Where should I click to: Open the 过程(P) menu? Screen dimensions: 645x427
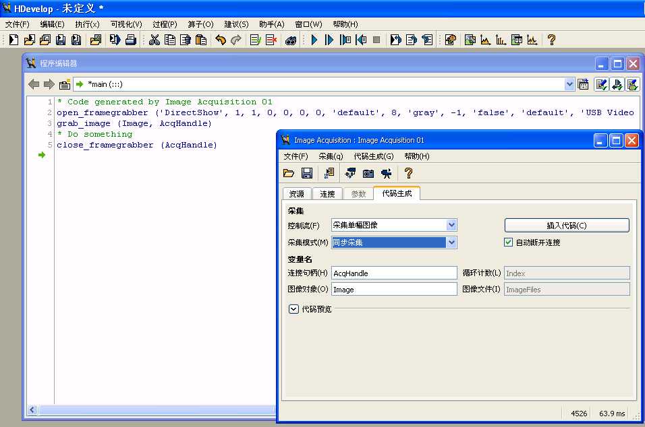[x=165, y=24]
